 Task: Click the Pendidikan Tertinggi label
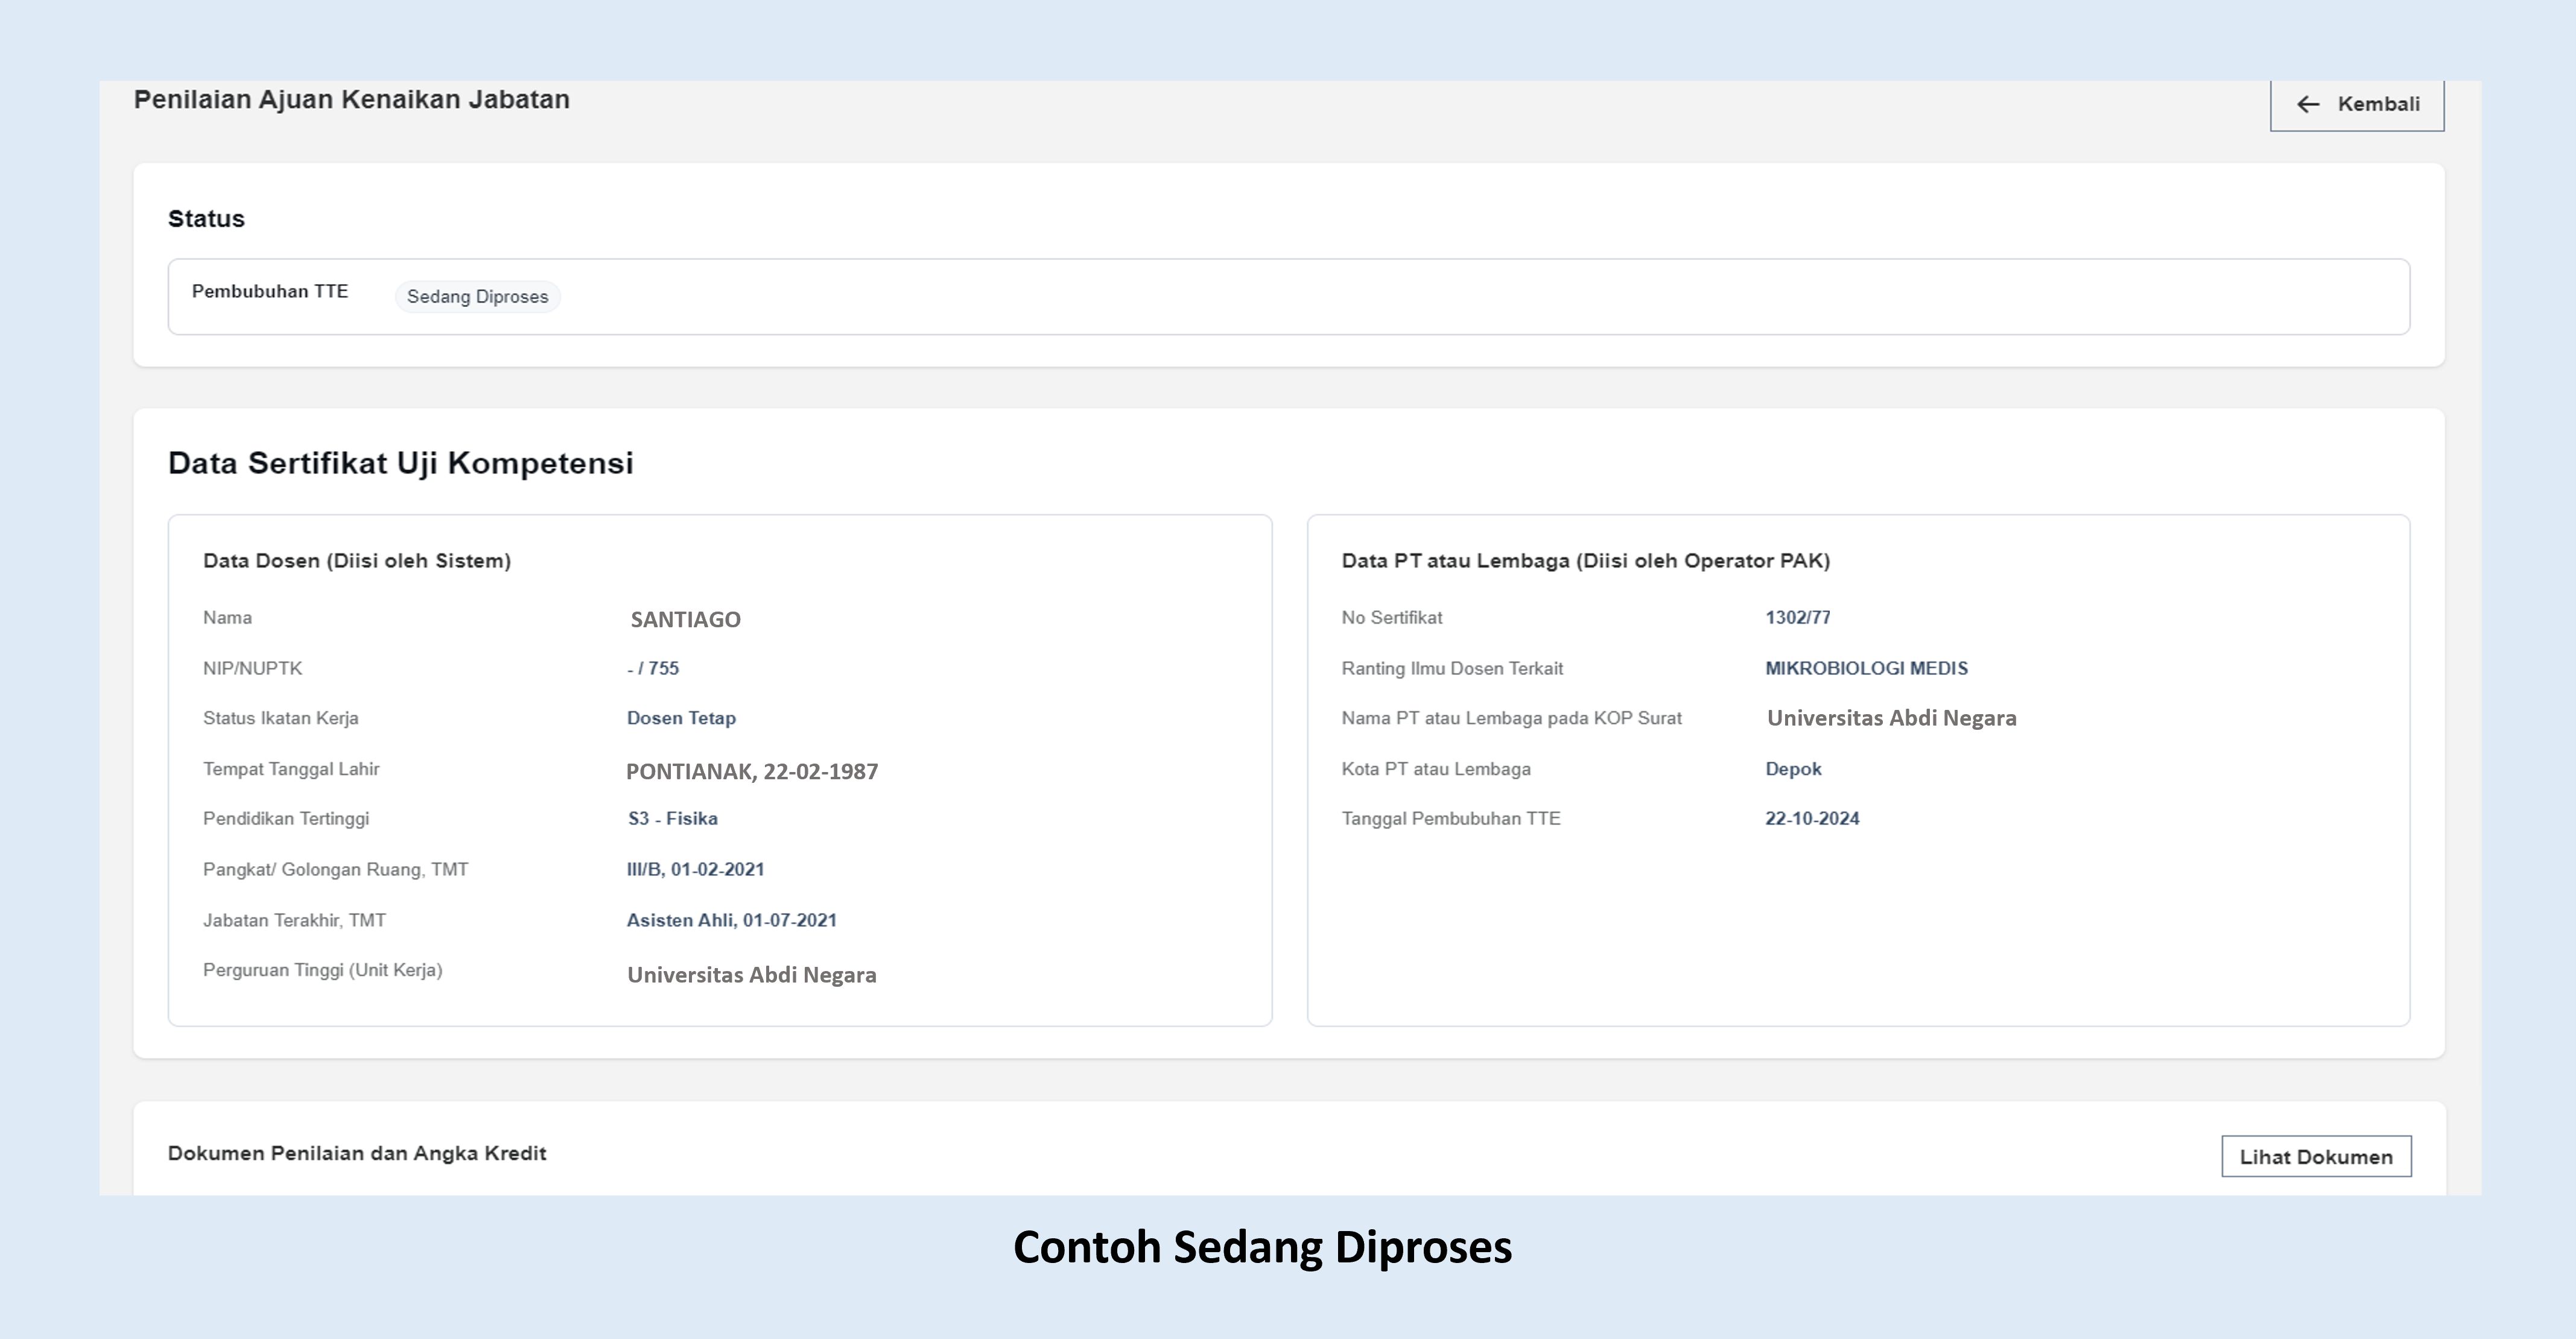point(286,819)
